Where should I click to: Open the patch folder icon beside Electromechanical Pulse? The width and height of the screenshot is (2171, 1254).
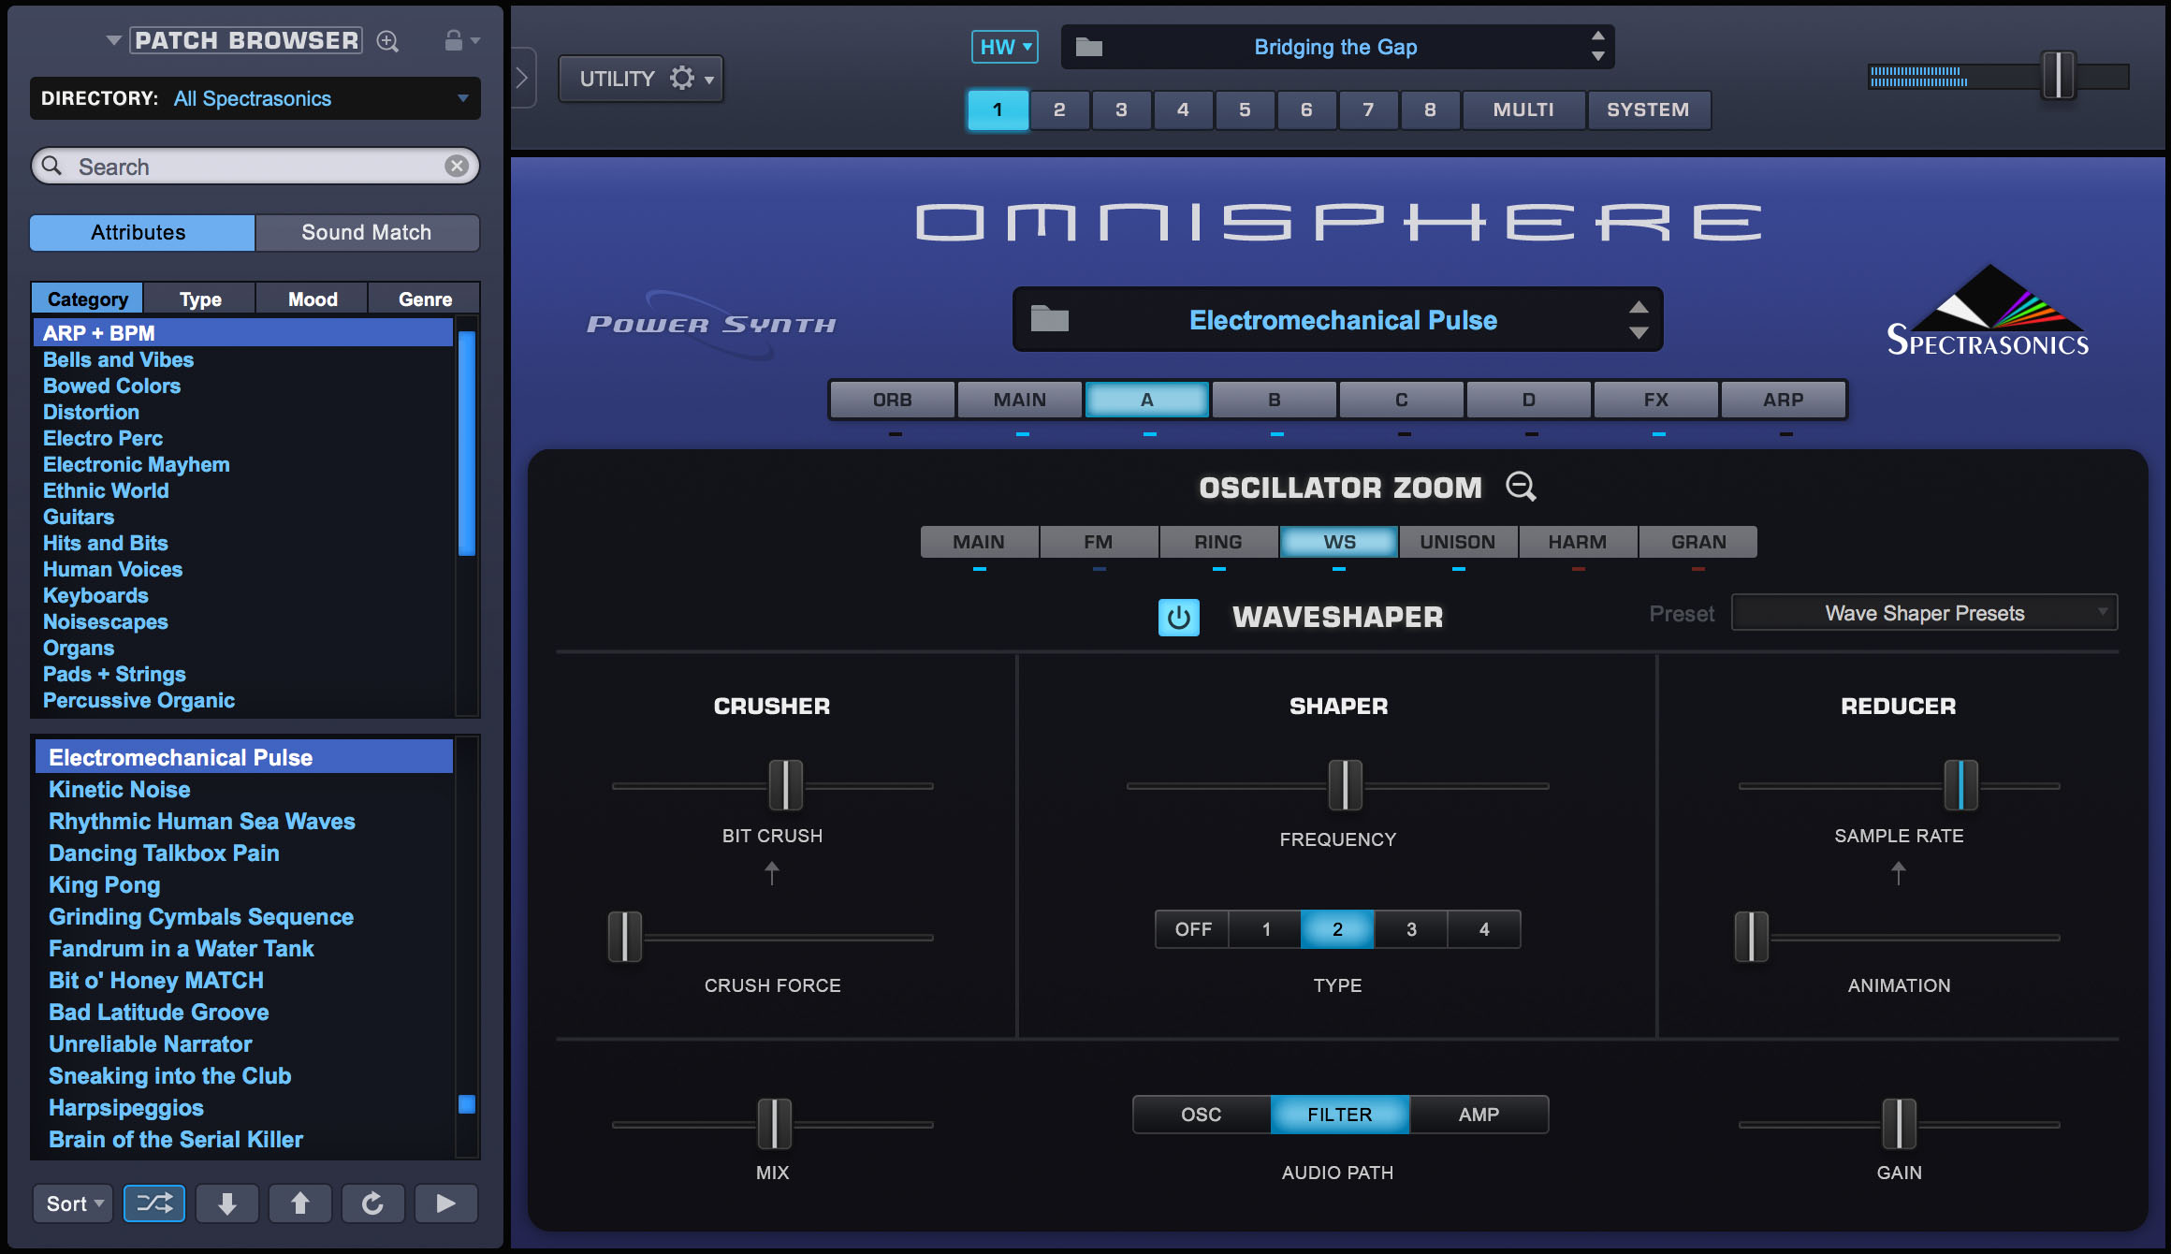pos(1049,319)
